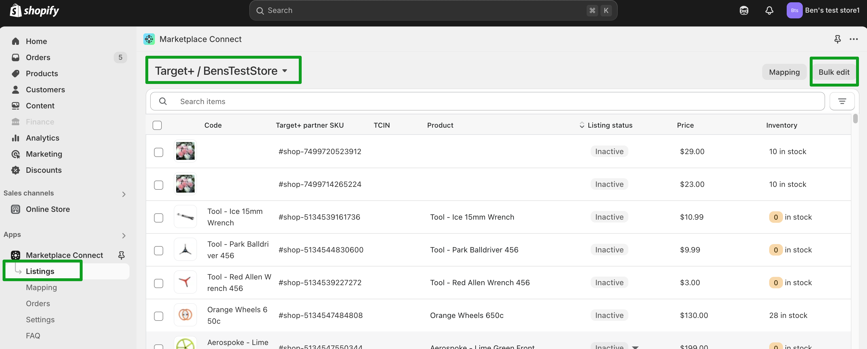Check the row #shop-7499714265224

tap(159, 185)
